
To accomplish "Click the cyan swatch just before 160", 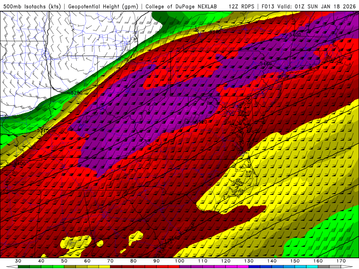I will coord(312,267).
